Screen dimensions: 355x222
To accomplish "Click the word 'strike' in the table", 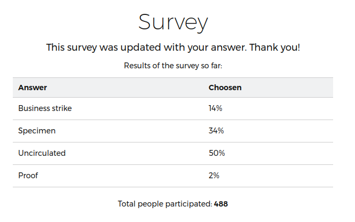I will pyautogui.click(x=61, y=108).
